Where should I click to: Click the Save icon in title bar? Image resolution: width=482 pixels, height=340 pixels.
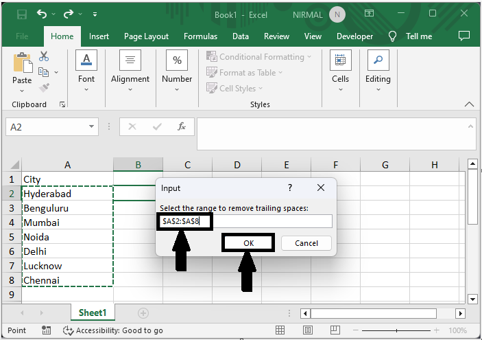click(22, 14)
